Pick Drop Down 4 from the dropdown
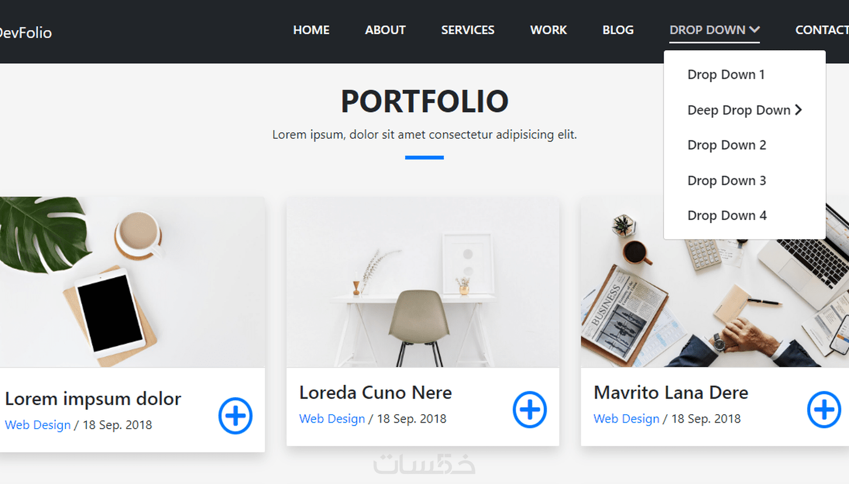 pyautogui.click(x=727, y=215)
